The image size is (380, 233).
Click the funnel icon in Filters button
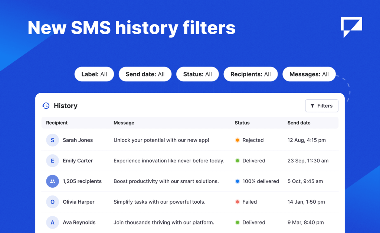pyautogui.click(x=312, y=106)
